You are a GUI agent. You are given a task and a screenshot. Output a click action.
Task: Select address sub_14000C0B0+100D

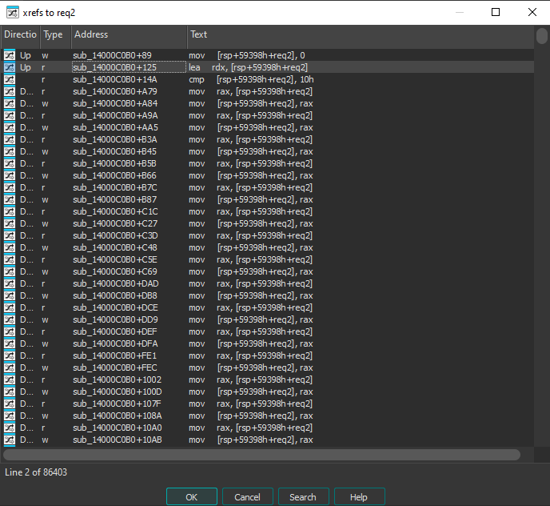point(118,392)
